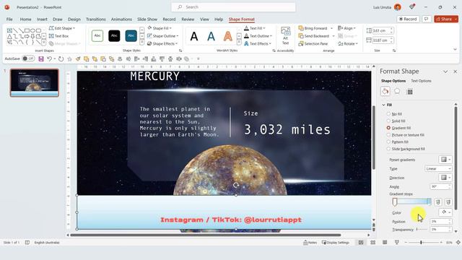Apply the black A WordArt style
The height and width of the screenshot is (260, 462).
(x=194, y=37)
